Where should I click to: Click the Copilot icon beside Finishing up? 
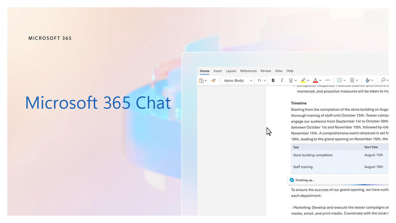[x=292, y=180]
